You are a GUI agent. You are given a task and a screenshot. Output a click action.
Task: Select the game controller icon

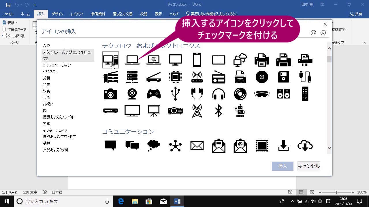154,94
